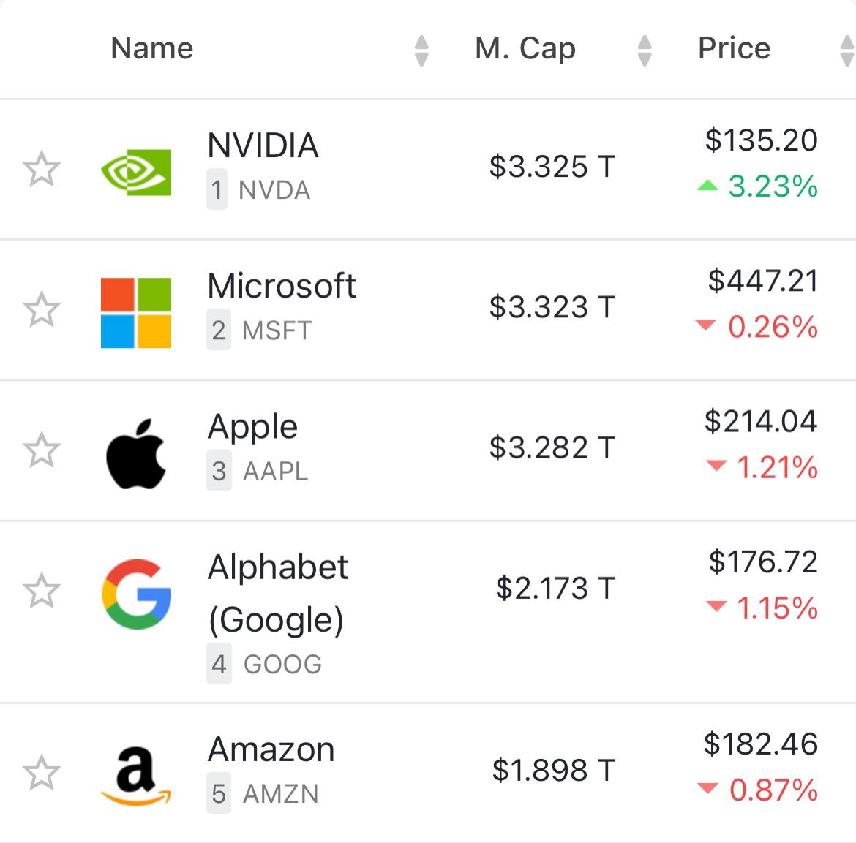Select the M. Cap column header
856x843 pixels.
[x=525, y=48]
